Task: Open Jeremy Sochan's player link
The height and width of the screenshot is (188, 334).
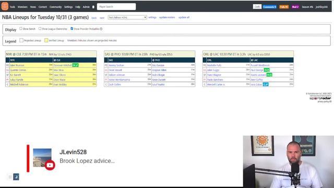Action: tap(116, 65)
